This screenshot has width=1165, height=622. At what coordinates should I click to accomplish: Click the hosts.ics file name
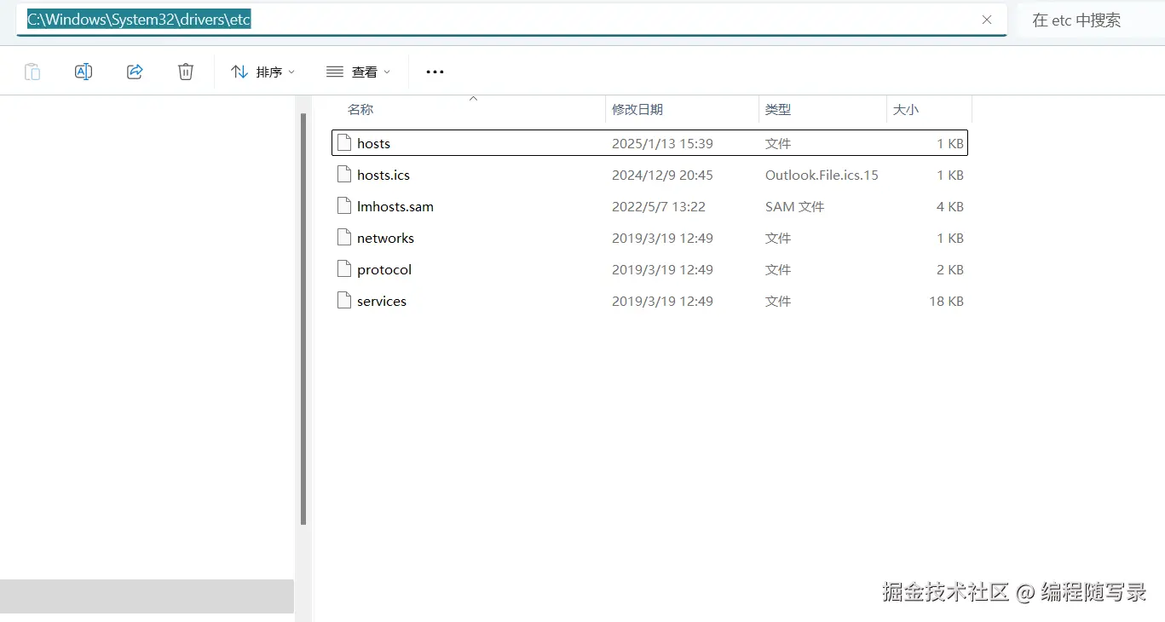[x=384, y=175]
